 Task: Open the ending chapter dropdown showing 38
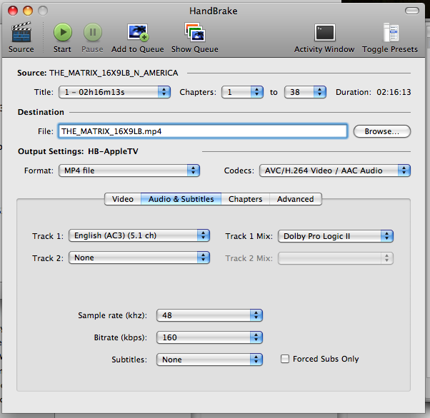pyautogui.click(x=305, y=92)
